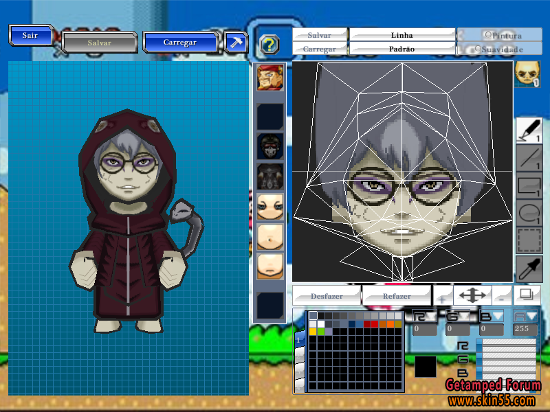Enable the Suavidade radio option

[477, 48]
